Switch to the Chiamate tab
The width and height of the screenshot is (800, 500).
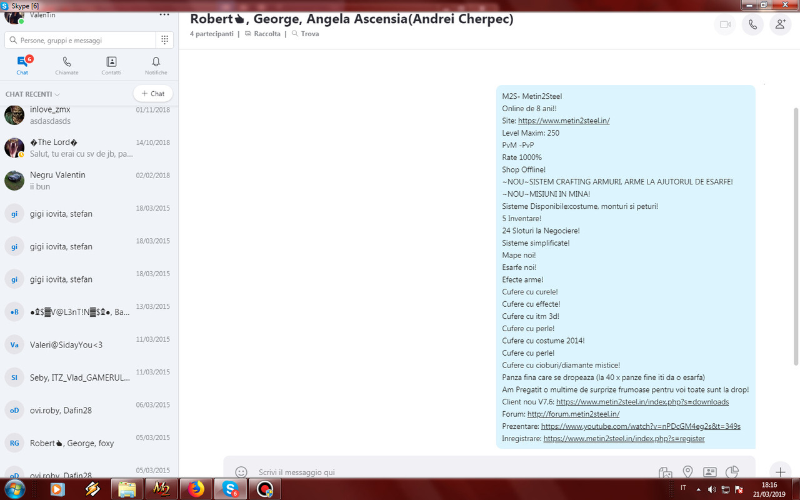(x=67, y=65)
